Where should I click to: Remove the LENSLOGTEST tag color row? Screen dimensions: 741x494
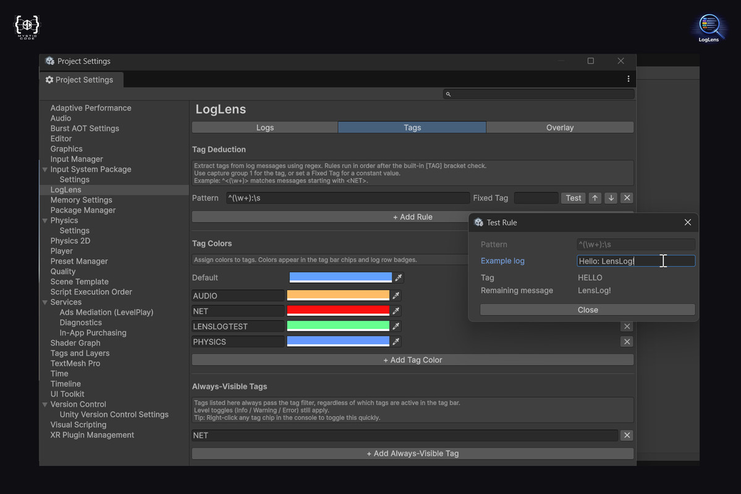click(x=627, y=326)
